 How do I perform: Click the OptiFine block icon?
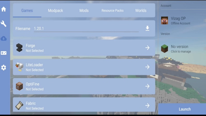coord(19,86)
